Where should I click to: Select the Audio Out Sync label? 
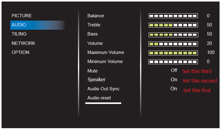click(104, 89)
